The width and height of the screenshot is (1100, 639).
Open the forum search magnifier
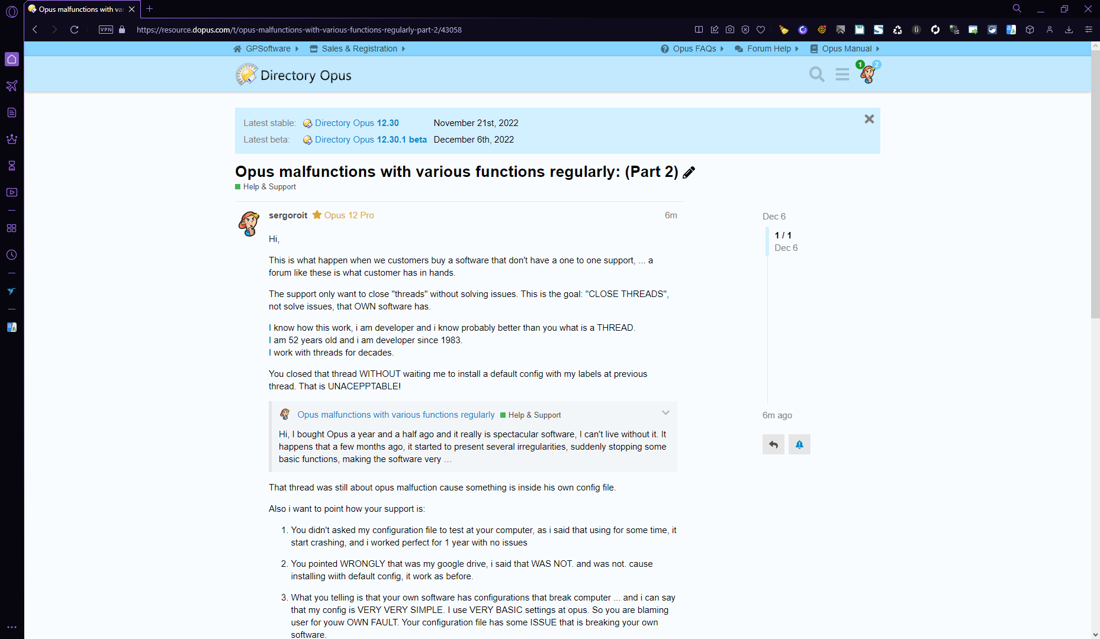pyautogui.click(x=817, y=75)
